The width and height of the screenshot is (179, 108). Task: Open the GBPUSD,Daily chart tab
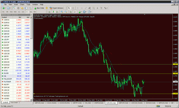point(40,103)
